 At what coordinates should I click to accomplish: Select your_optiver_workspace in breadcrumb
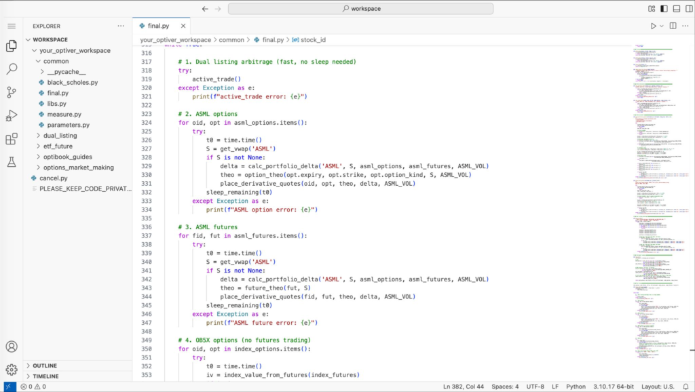coord(176,40)
